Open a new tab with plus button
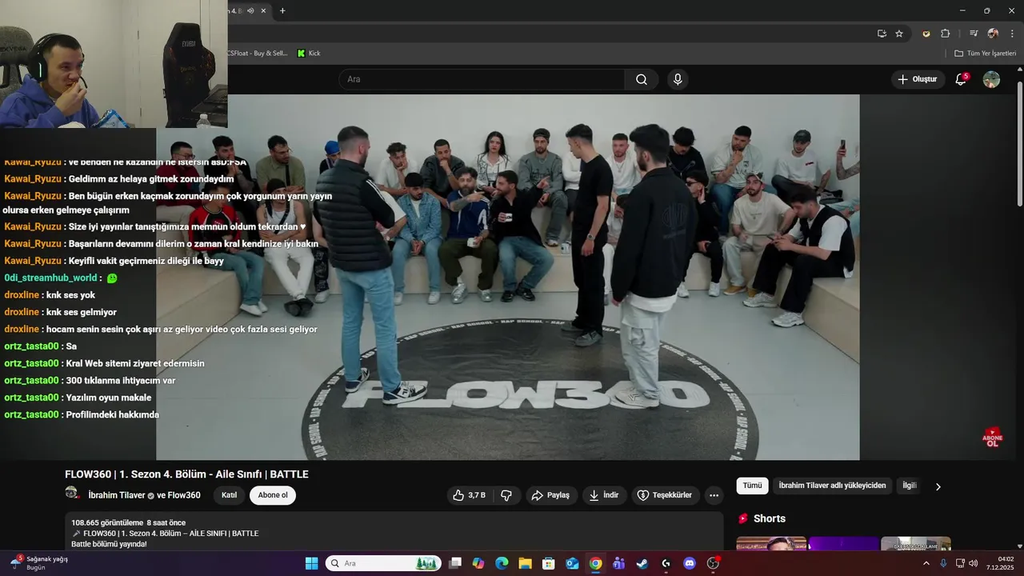The height and width of the screenshot is (576, 1024). tap(282, 10)
